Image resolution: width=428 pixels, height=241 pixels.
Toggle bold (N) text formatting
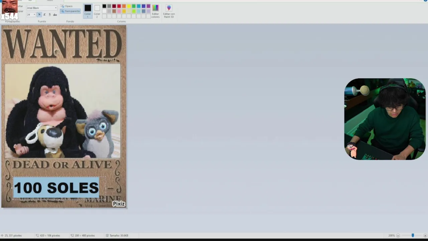[x=39, y=14]
